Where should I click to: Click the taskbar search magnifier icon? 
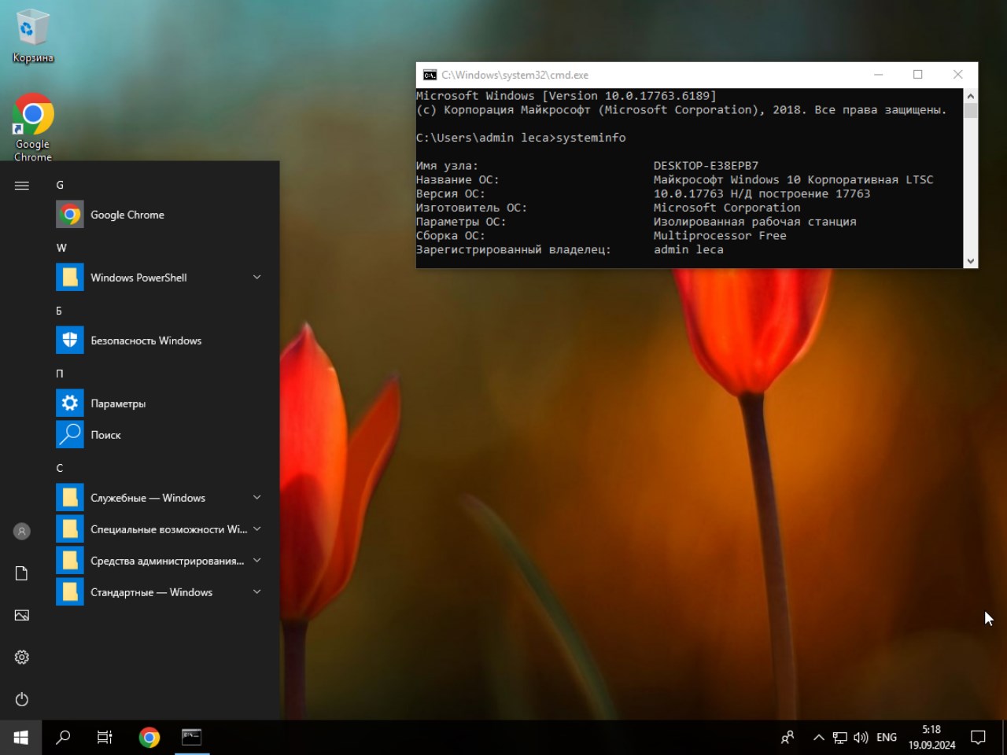(x=63, y=737)
